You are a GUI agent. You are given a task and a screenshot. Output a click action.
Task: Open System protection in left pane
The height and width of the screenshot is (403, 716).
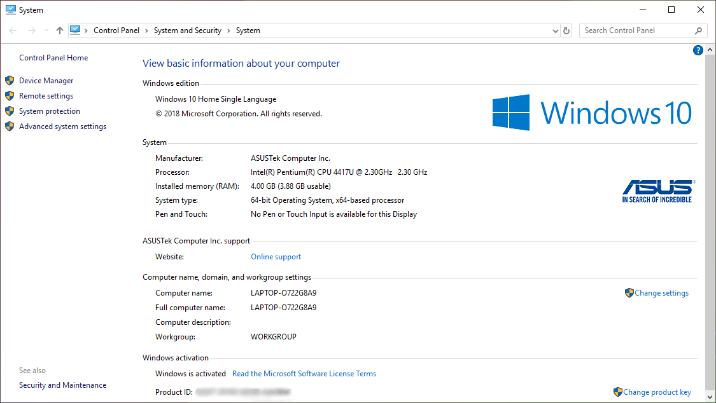(x=50, y=111)
